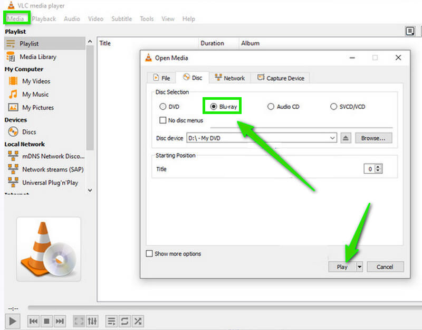Viewport: 422px width, 330px height.
Task: Toggle random shuffle icon
Action: pos(138,321)
